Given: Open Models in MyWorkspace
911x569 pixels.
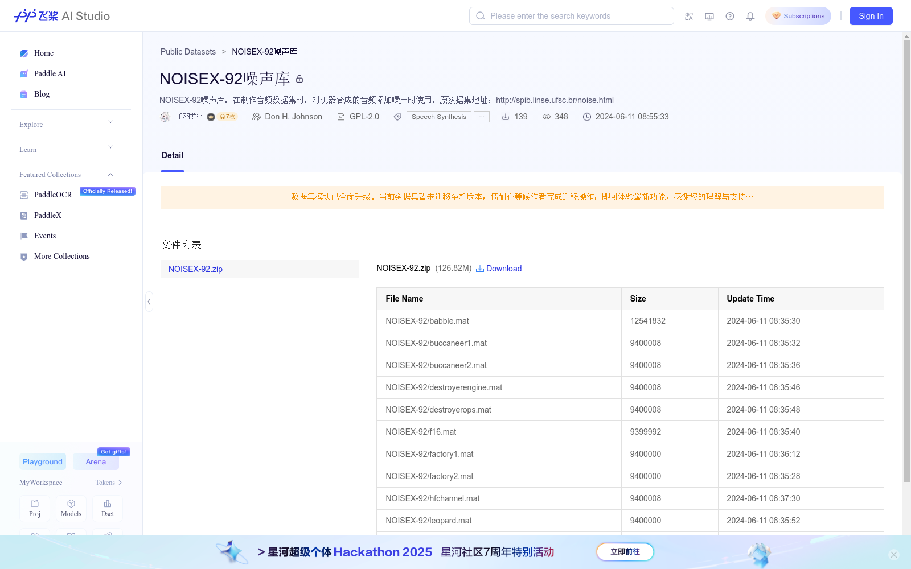Looking at the screenshot, I should pos(71,509).
